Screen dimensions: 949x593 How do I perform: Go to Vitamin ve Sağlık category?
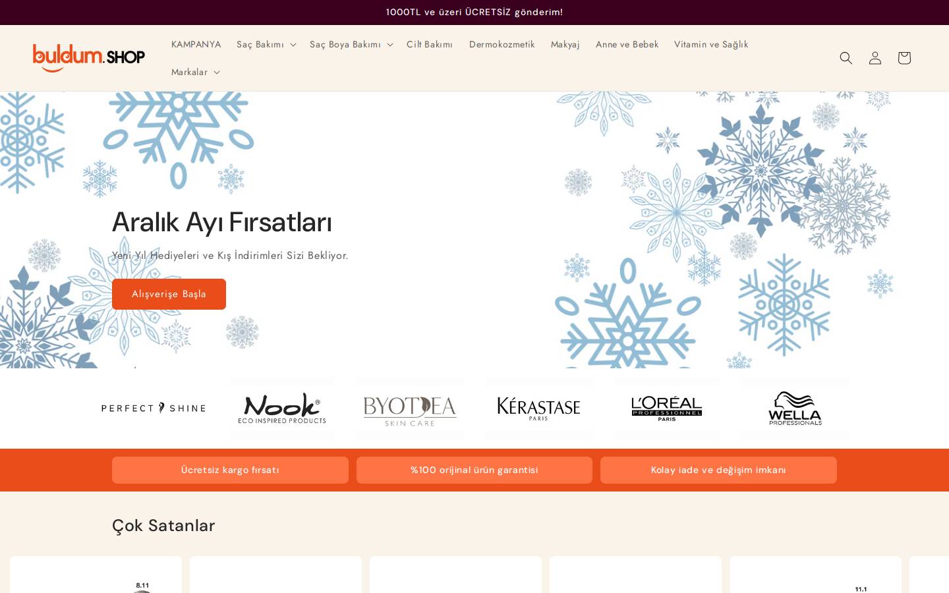[x=711, y=44]
